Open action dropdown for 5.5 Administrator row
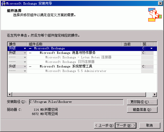164x132 pixels. [25, 71]
